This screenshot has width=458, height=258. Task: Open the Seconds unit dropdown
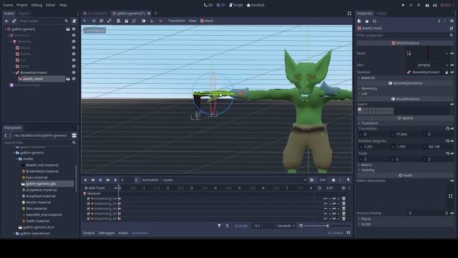point(286,226)
